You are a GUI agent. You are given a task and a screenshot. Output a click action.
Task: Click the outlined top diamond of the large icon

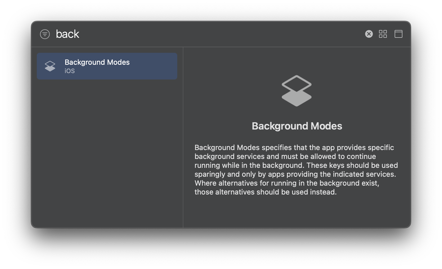point(297,84)
